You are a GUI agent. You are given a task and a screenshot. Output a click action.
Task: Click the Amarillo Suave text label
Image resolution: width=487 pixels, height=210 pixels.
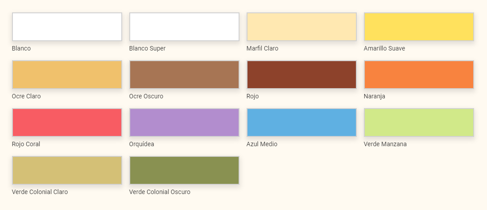pos(384,49)
